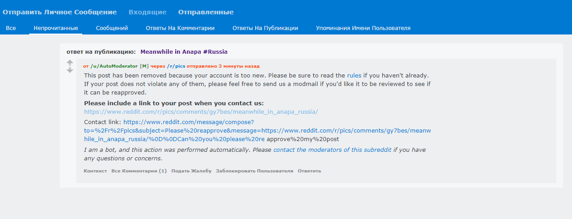
Task: Open the Входящие inbox section
Action: [147, 12]
